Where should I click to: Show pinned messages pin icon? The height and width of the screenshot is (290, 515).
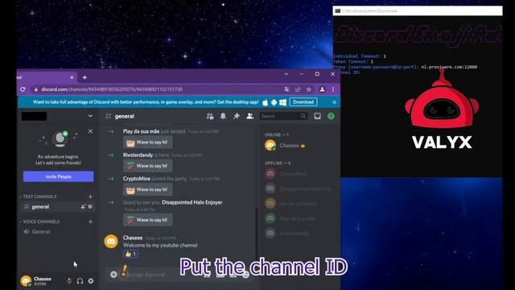237,116
